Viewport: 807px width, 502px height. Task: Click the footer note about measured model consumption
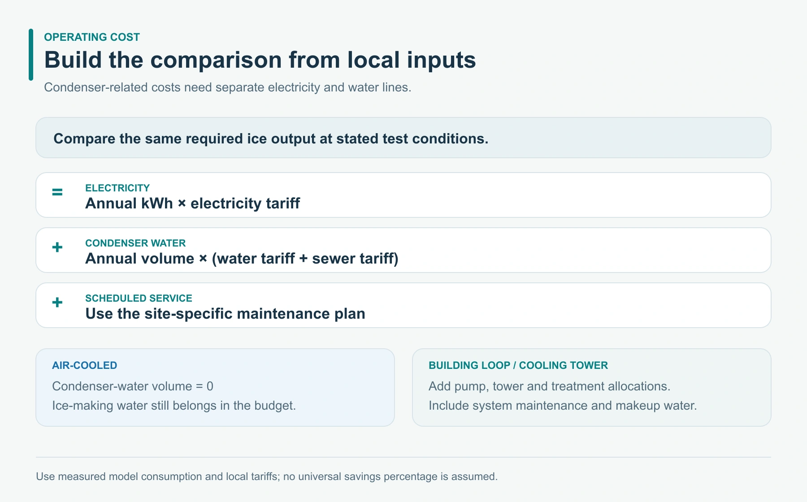click(x=267, y=476)
